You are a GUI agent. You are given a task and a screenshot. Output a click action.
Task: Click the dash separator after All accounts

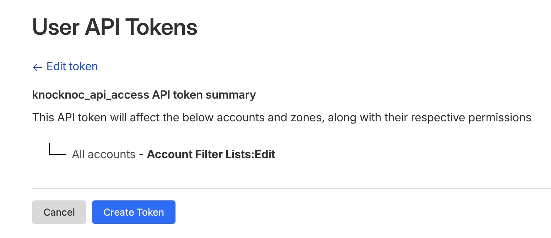click(141, 154)
